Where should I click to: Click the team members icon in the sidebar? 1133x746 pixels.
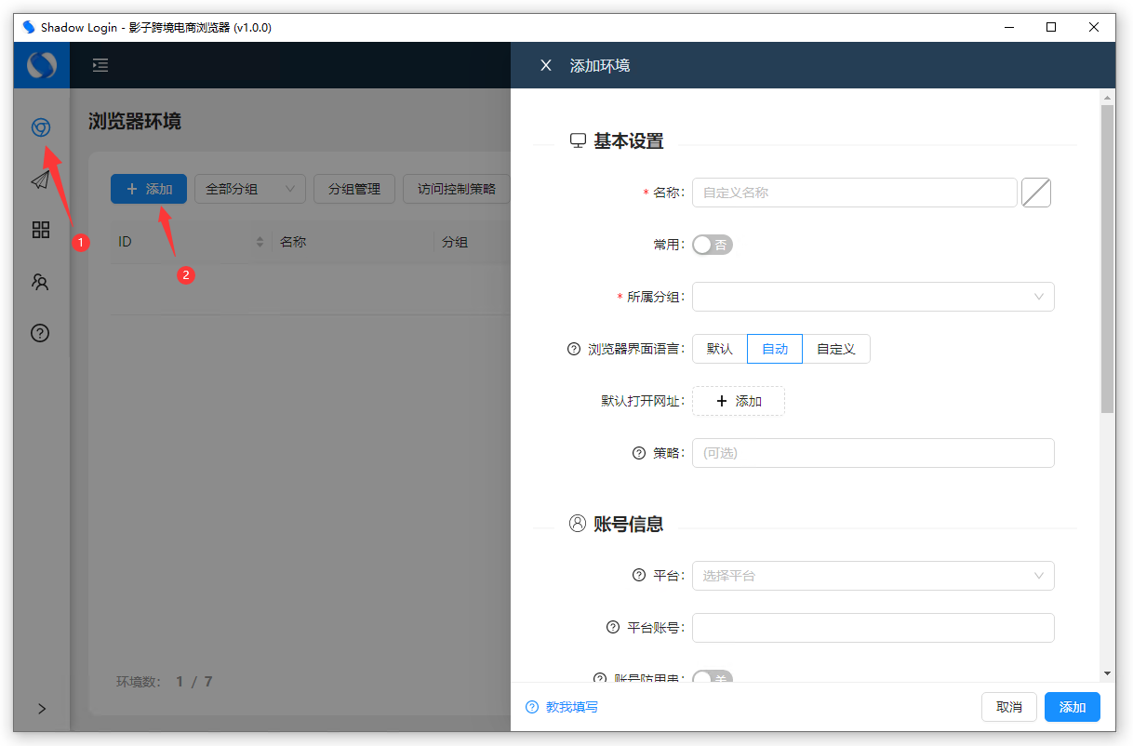[x=40, y=281]
